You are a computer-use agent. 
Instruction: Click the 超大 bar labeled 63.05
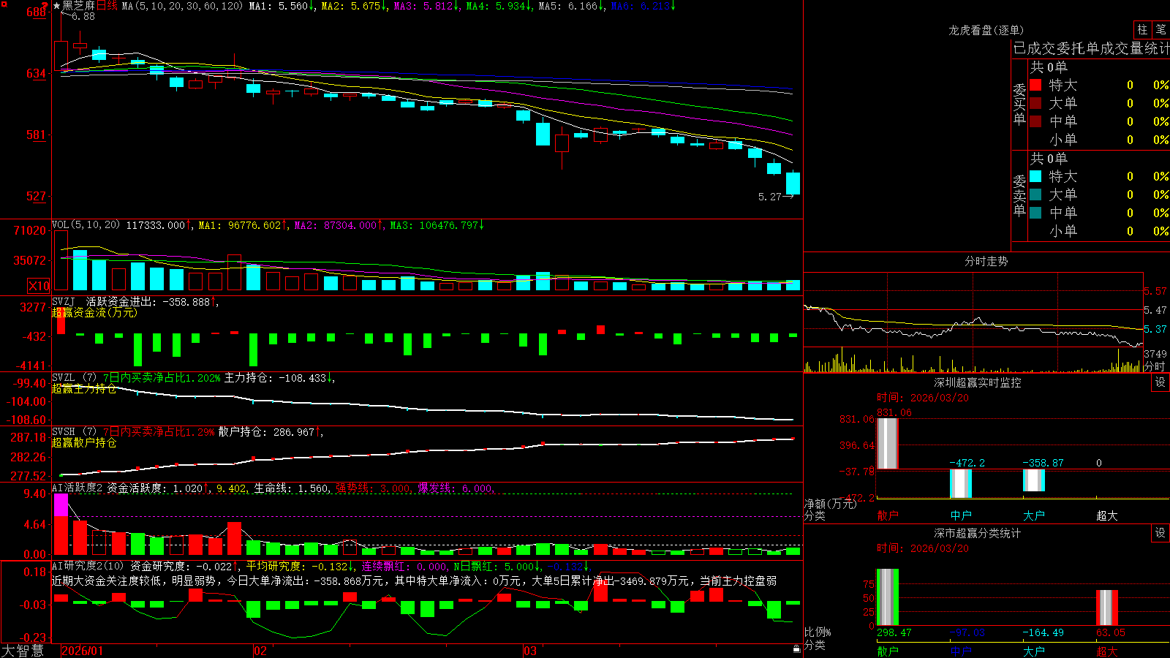pyautogui.click(x=1107, y=608)
